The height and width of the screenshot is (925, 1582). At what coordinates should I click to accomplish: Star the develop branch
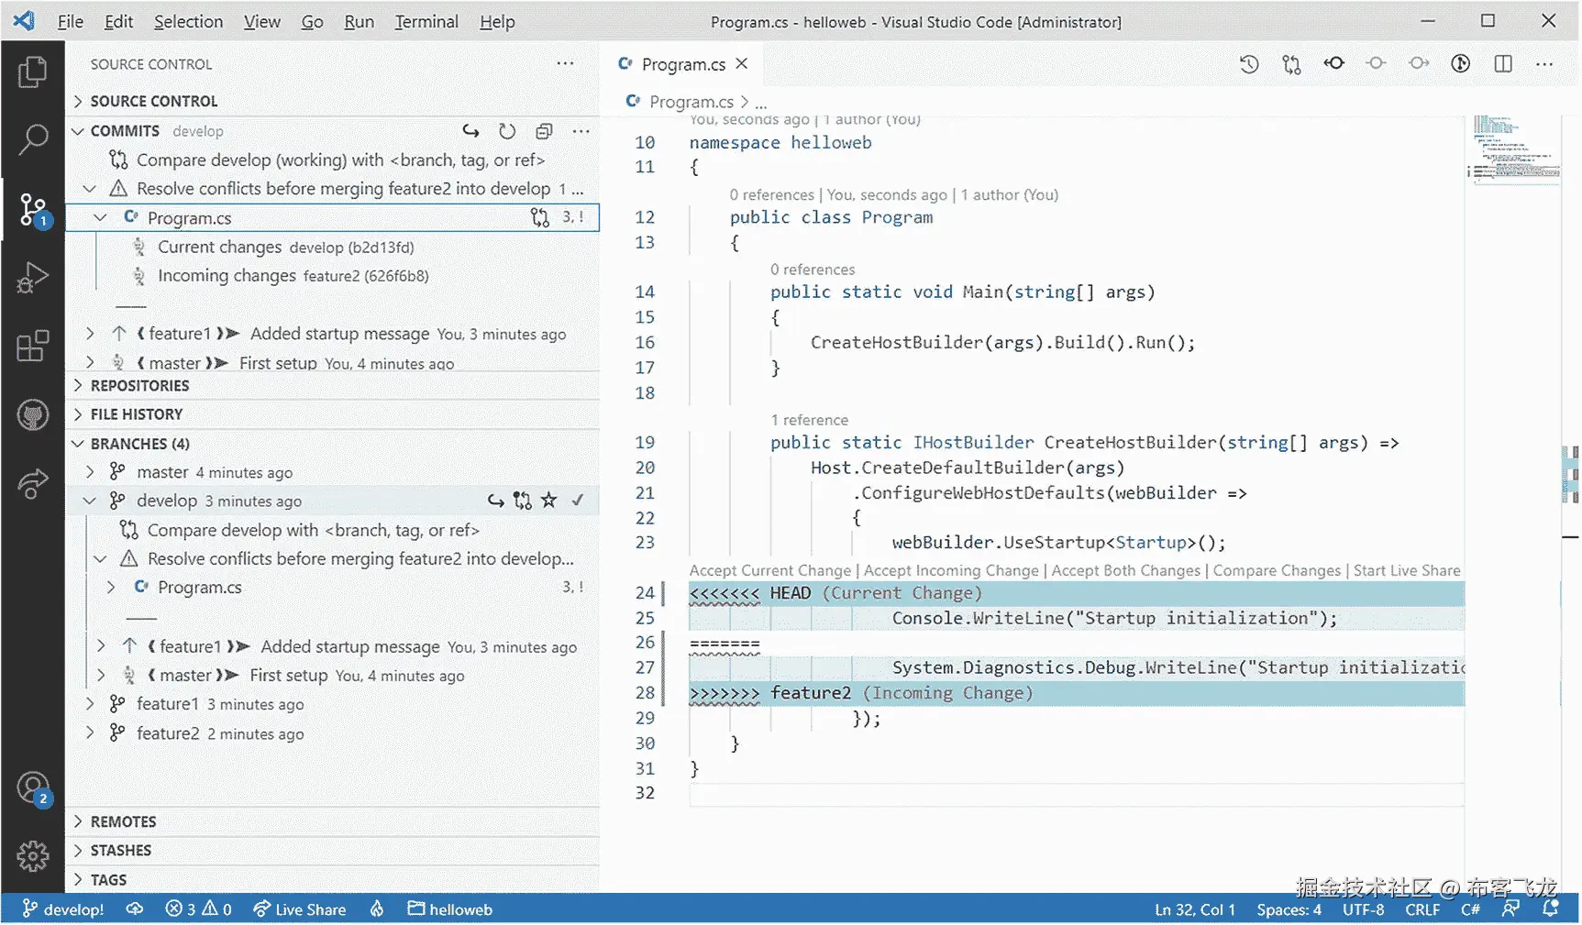[x=548, y=501]
